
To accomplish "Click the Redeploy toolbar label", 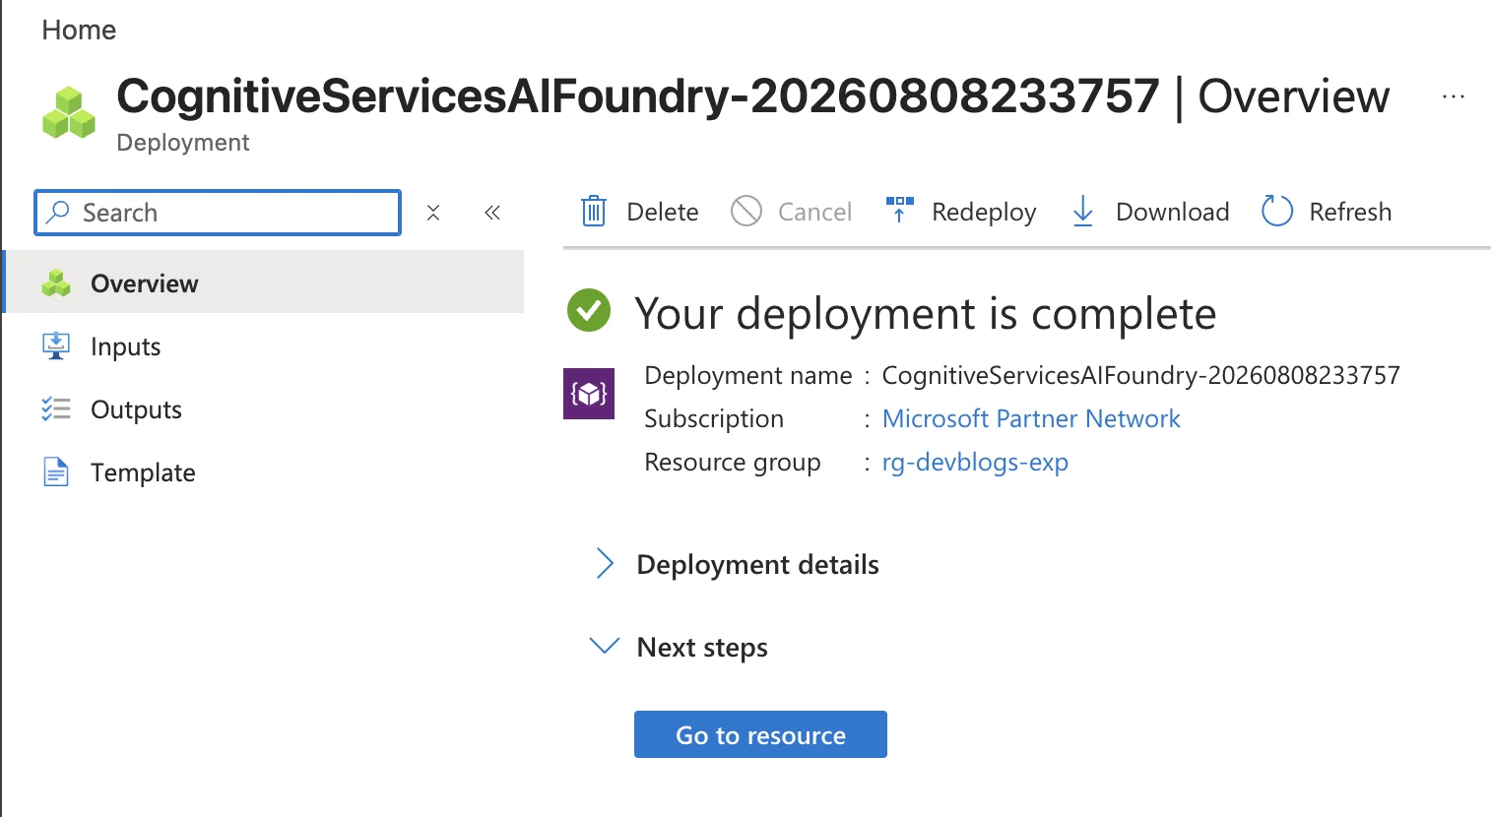I will 984,213.
